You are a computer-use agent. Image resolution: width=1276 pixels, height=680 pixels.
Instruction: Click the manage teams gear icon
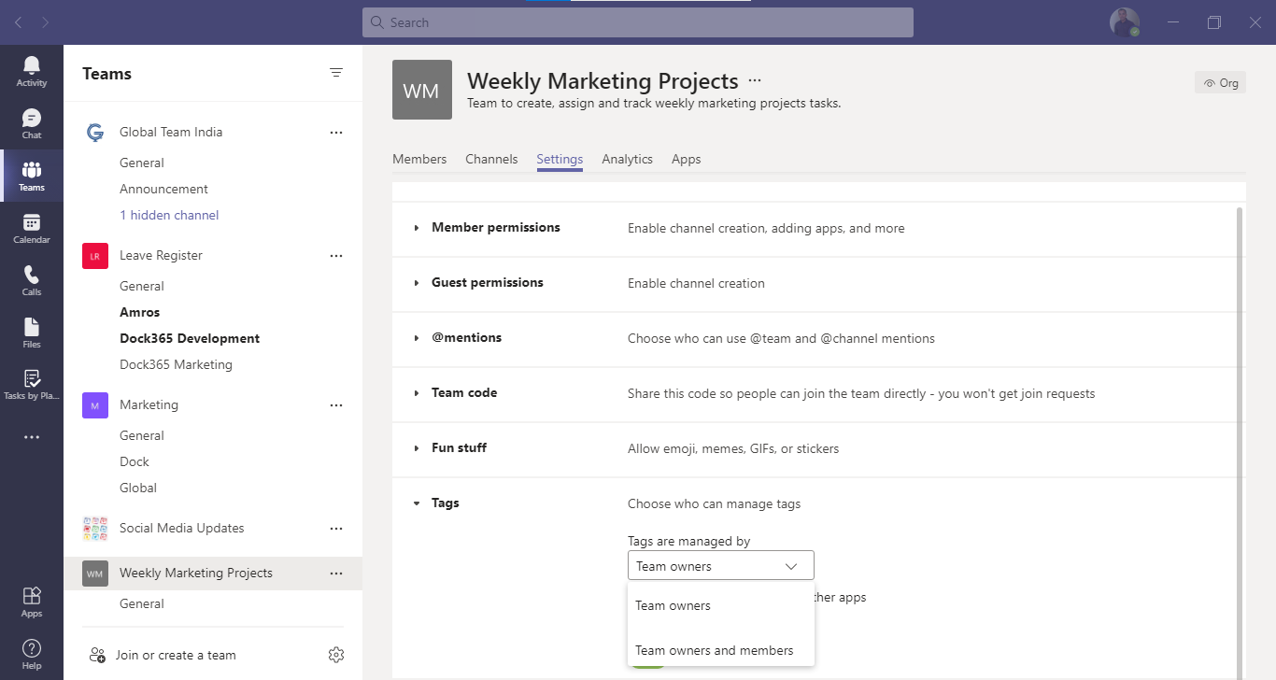click(x=336, y=654)
